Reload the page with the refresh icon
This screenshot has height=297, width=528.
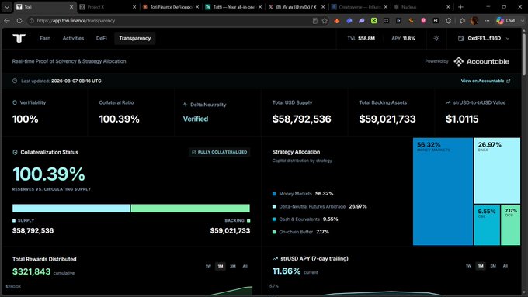click(19, 20)
